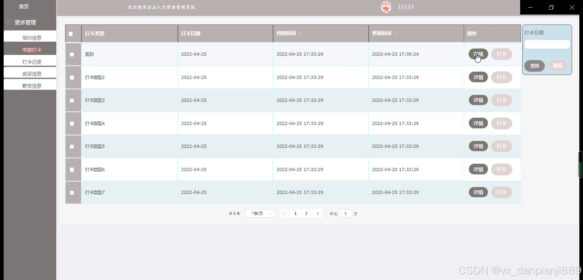View 详情 for the 签到 row
This screenshot has height=280, width=583.
click(x=478, y=54)
